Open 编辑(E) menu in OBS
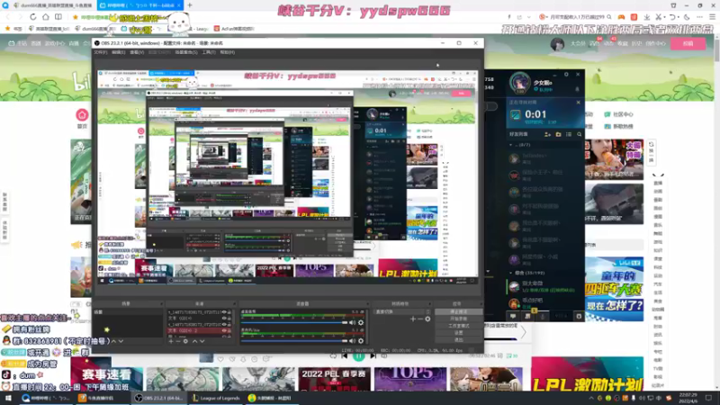This screenshot has width=720, height=405. pyautogui.click(x=119, y=52)
